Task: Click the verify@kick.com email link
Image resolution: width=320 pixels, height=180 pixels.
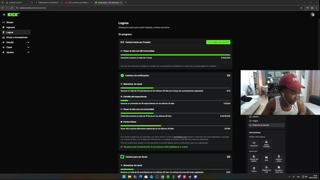Action: pos(180,137)
